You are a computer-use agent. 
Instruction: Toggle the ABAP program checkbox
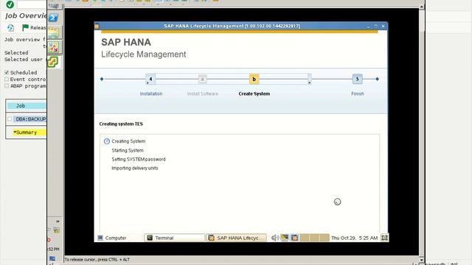pyautogui.click(x=7, y=86)
